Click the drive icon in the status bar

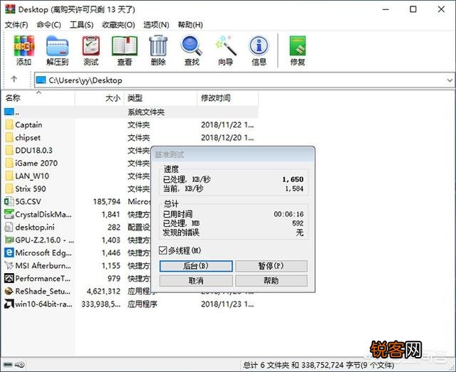(x=8, y=364)
